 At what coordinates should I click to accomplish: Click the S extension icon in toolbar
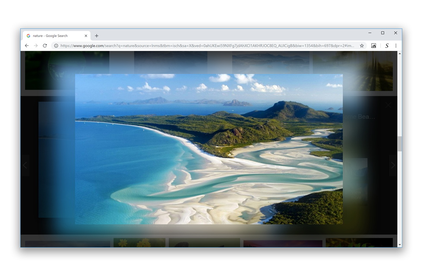[x=386, y=45]
